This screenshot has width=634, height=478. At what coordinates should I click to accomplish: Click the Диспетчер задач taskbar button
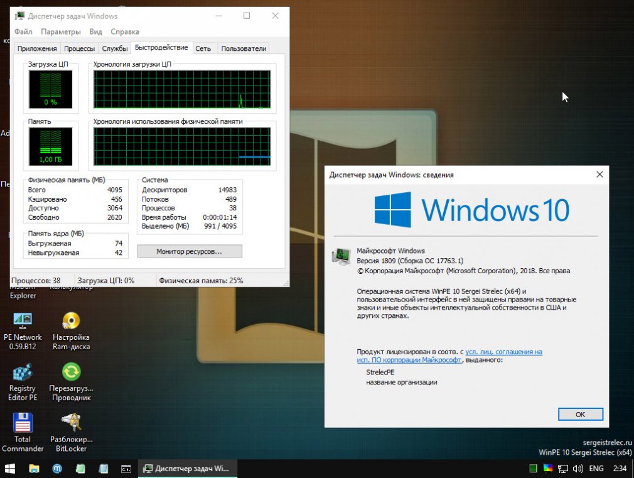(188, 469)
